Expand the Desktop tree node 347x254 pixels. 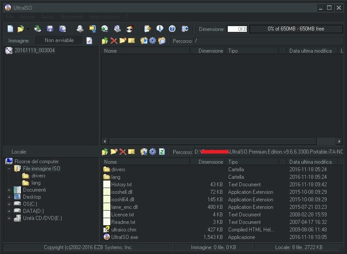[x=9, y=197]
